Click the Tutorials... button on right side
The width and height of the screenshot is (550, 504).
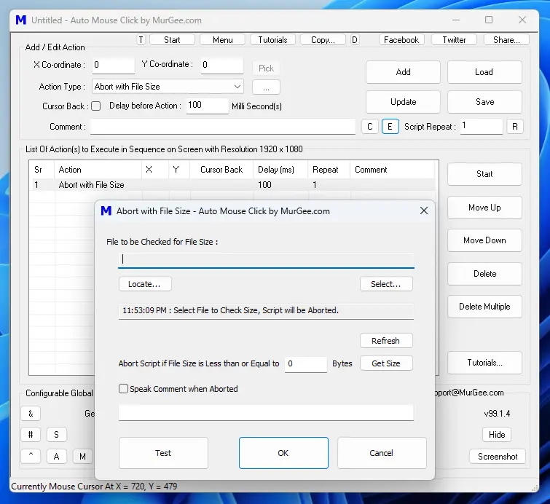tap(484, 363)
